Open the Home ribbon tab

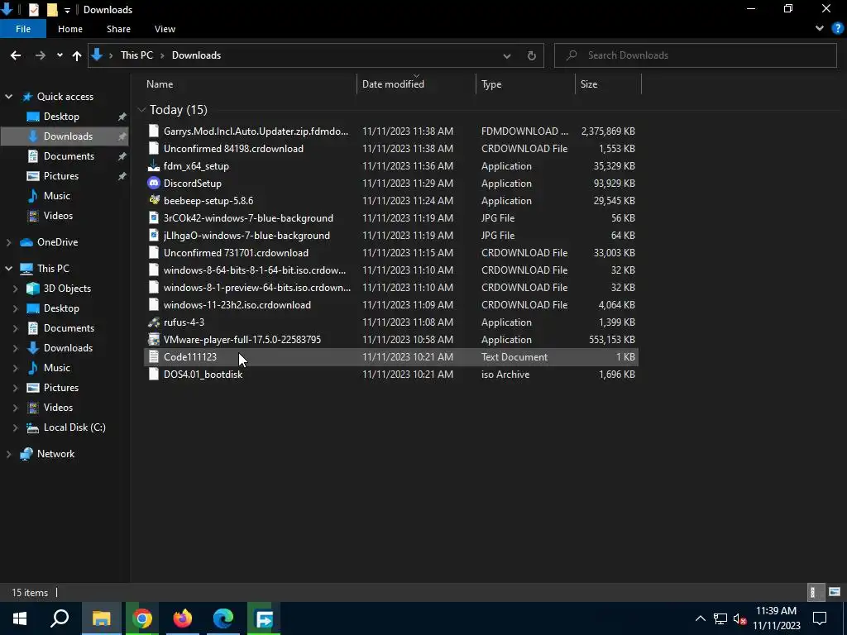tap(70, 29)
